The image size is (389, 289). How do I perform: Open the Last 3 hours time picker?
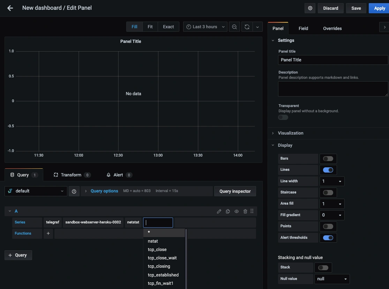coord(205,27)
